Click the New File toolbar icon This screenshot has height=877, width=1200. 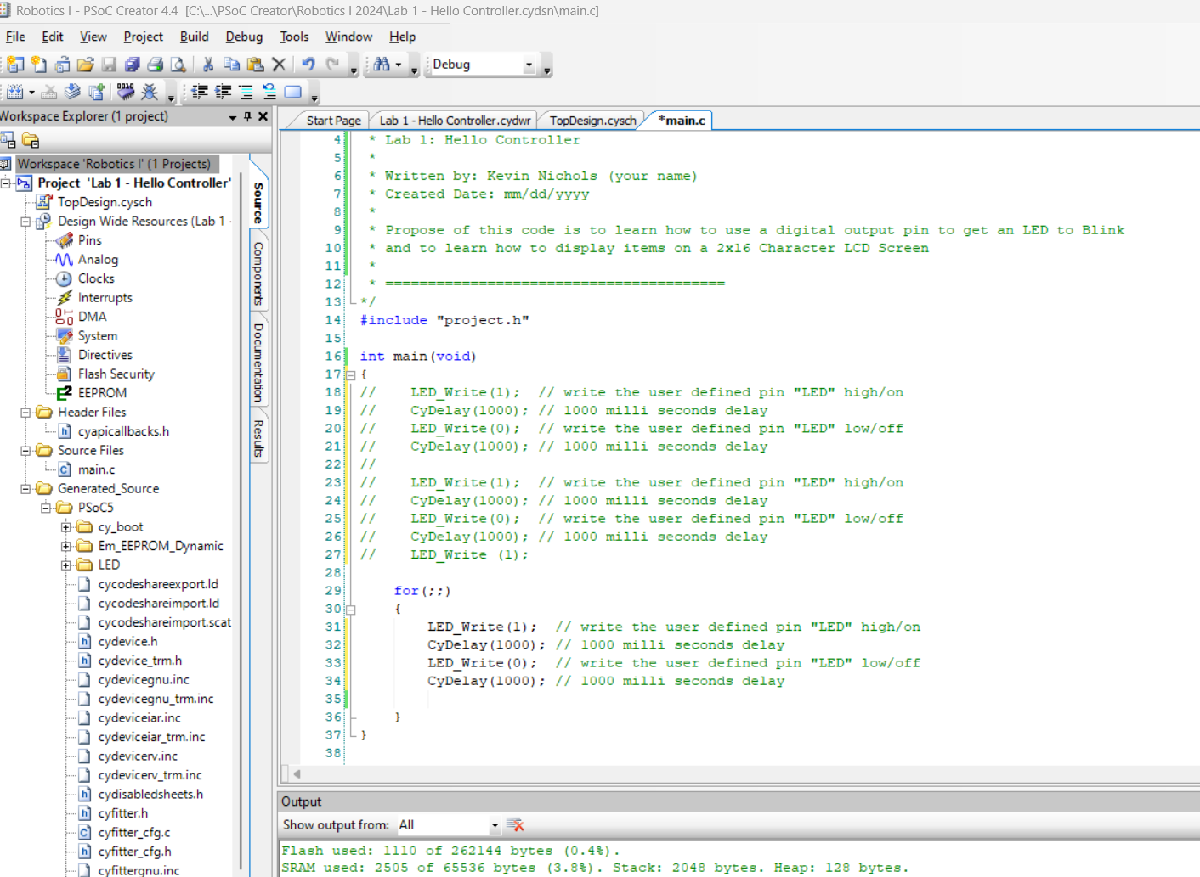pyautogui.click(x=39, y=65)
